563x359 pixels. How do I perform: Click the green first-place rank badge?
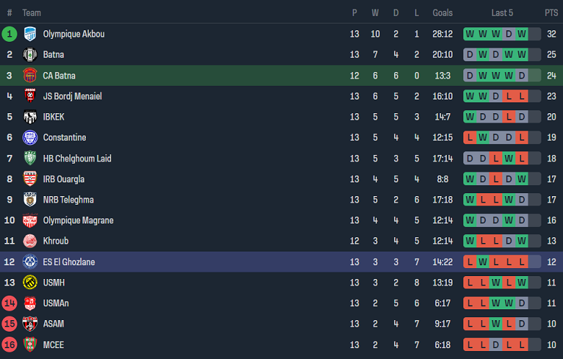point(9,34)
